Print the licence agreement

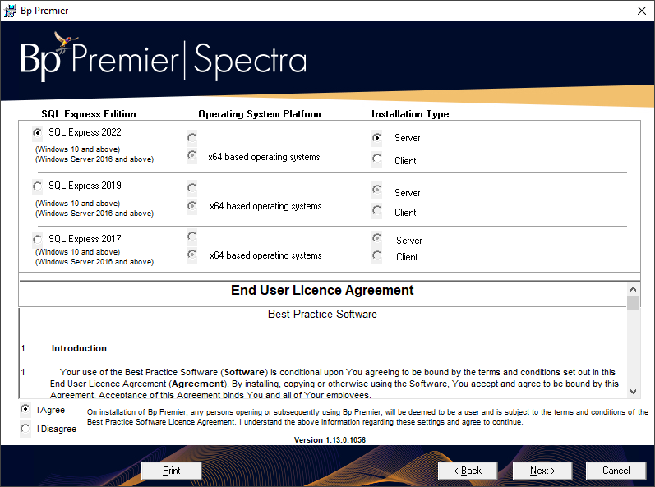pos(171,471)
